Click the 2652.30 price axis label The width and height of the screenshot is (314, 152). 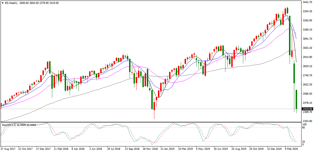point(307,85)
